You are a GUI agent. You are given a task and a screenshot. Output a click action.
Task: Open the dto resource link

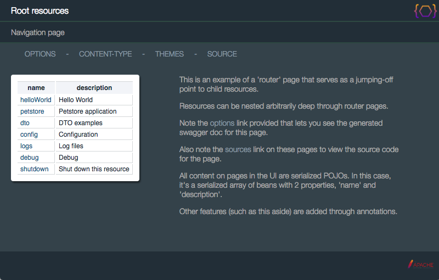(x=25, y=123)
